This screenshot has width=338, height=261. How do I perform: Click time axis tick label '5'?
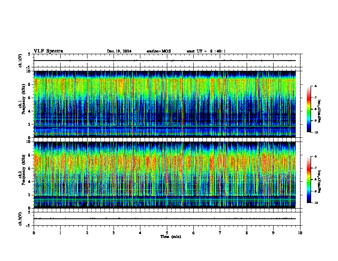[167, 233]
